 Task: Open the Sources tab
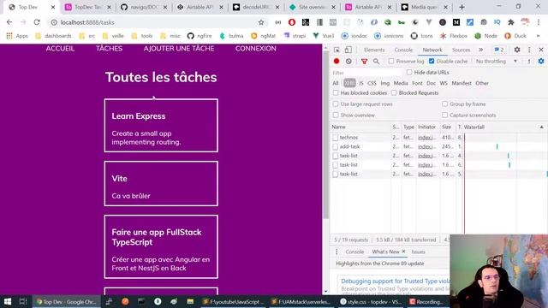point(461,50)
